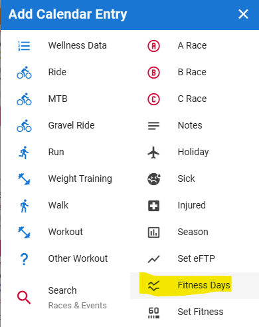Click the Injured medical cross icon
Viewport: 259px width, 327px height.
click(153, 206)
